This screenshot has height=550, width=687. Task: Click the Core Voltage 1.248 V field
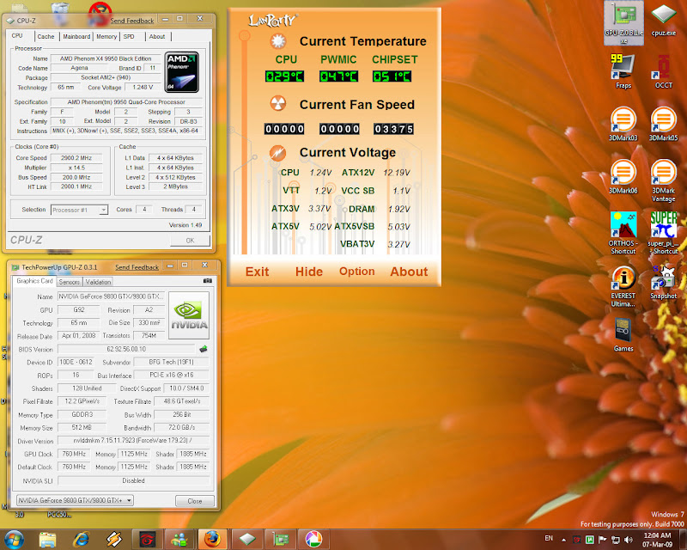[143, 88]
